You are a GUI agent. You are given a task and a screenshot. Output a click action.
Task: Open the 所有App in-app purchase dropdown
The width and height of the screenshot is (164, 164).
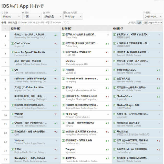(73, 17)
